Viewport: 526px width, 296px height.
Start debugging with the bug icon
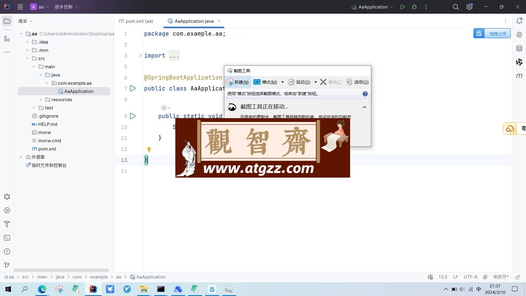[414, 7]
